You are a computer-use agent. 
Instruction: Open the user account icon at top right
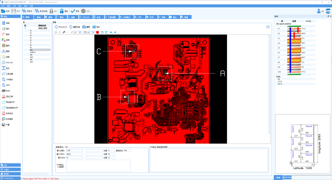point(319,11)
